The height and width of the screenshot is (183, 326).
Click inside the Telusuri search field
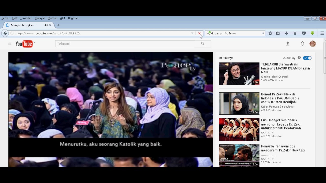coord(125,44)
